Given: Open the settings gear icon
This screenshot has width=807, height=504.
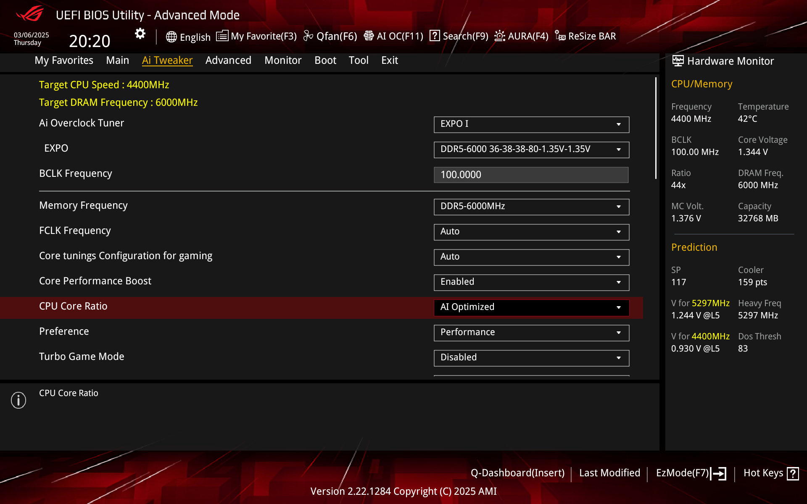Looking at the screenshot, I should [x=140, y=34].
